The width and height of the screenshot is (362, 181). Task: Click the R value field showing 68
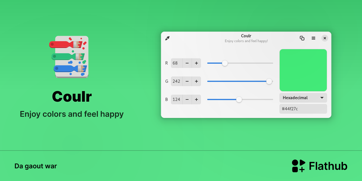[x=176, y=63]
